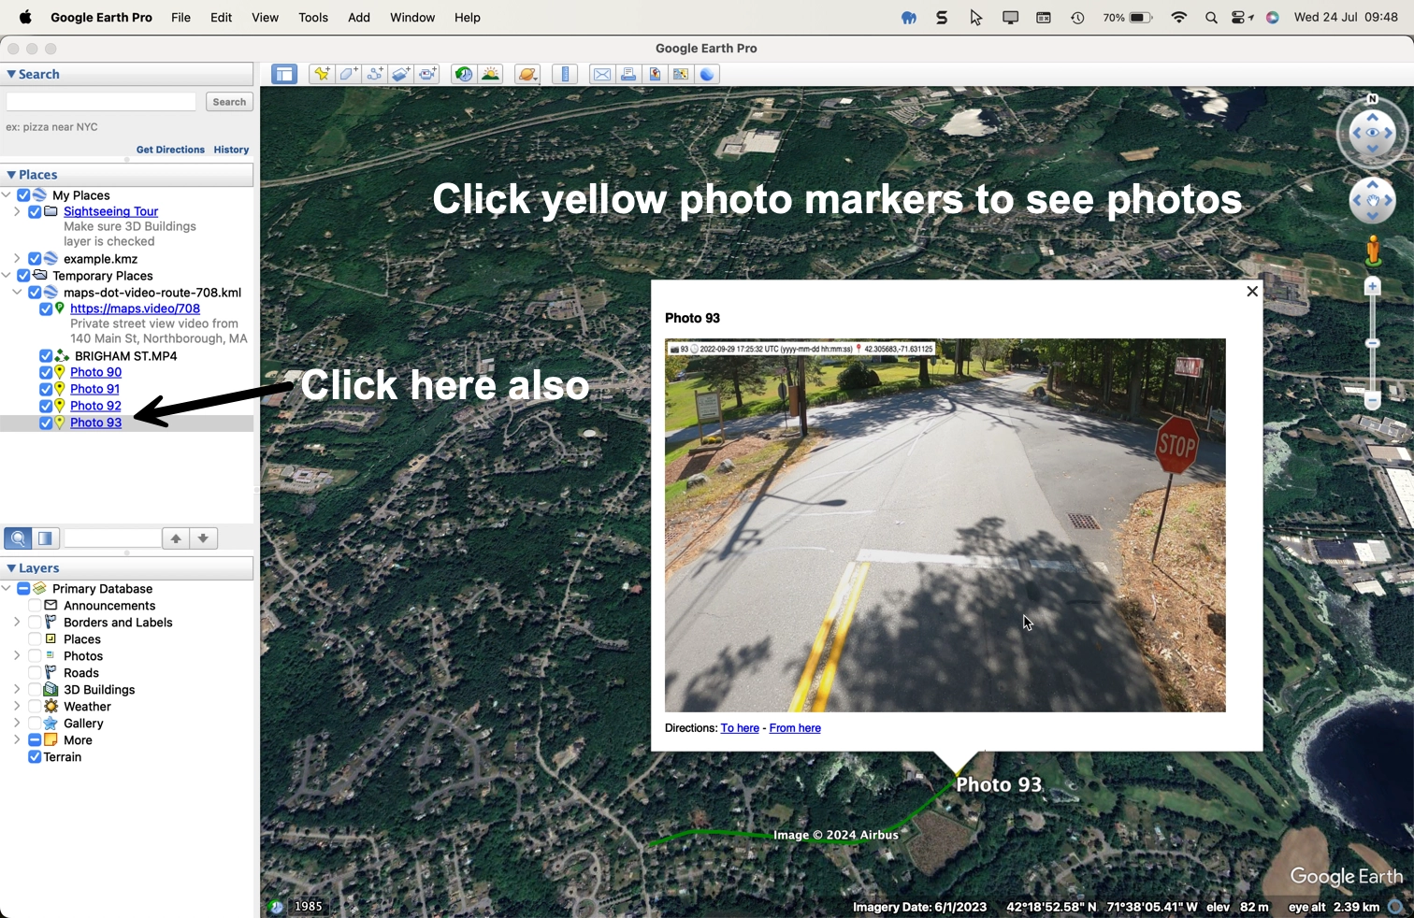1414x918 pixels.
Task: Collapse the Primary Database tree
Action: pos(7,589)
